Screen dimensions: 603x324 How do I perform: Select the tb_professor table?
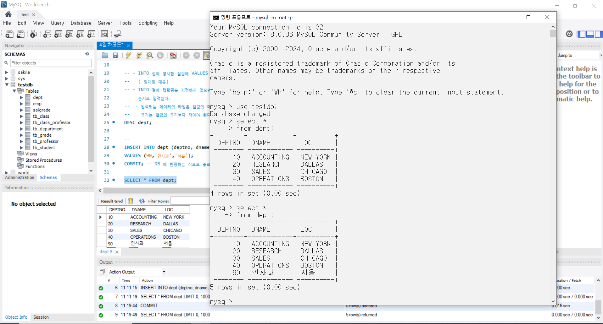pos(46,141)
